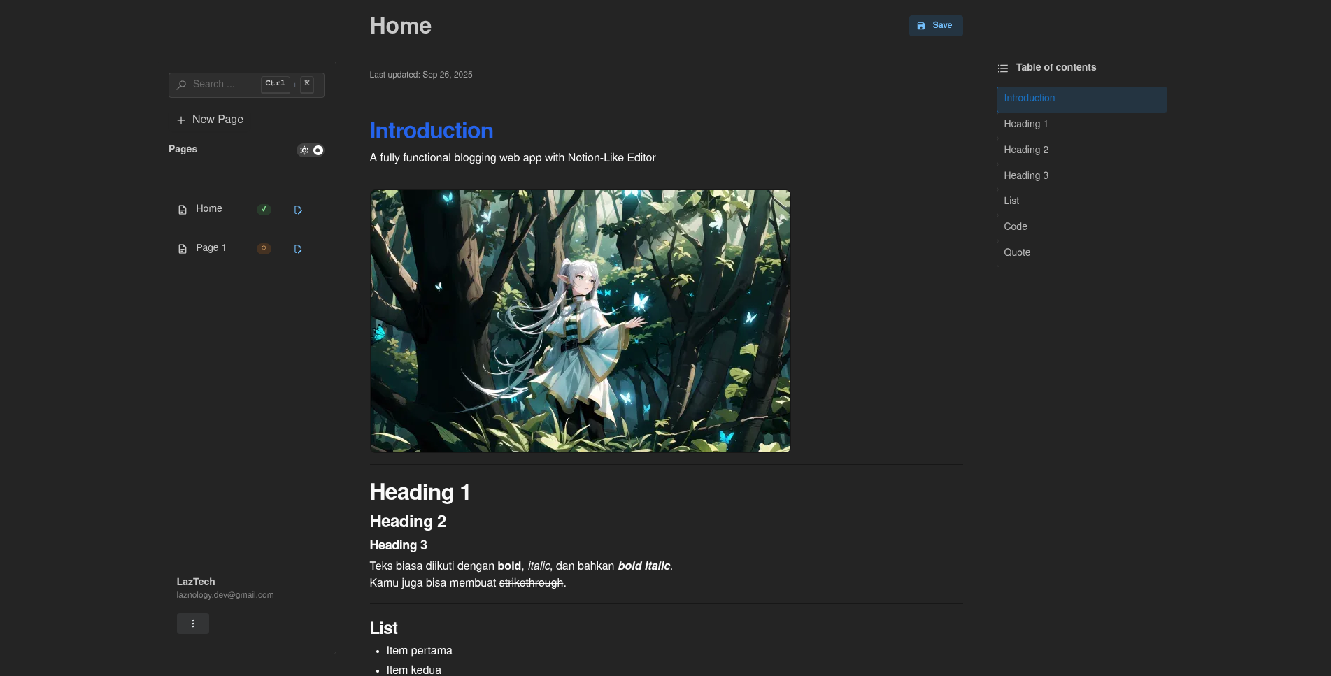
Task: Click the forest elf image
Action: pos(580,321)
